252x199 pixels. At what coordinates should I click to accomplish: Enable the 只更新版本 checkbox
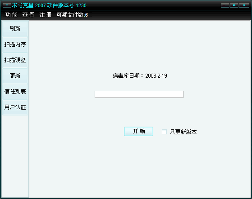tap(164, 132)
